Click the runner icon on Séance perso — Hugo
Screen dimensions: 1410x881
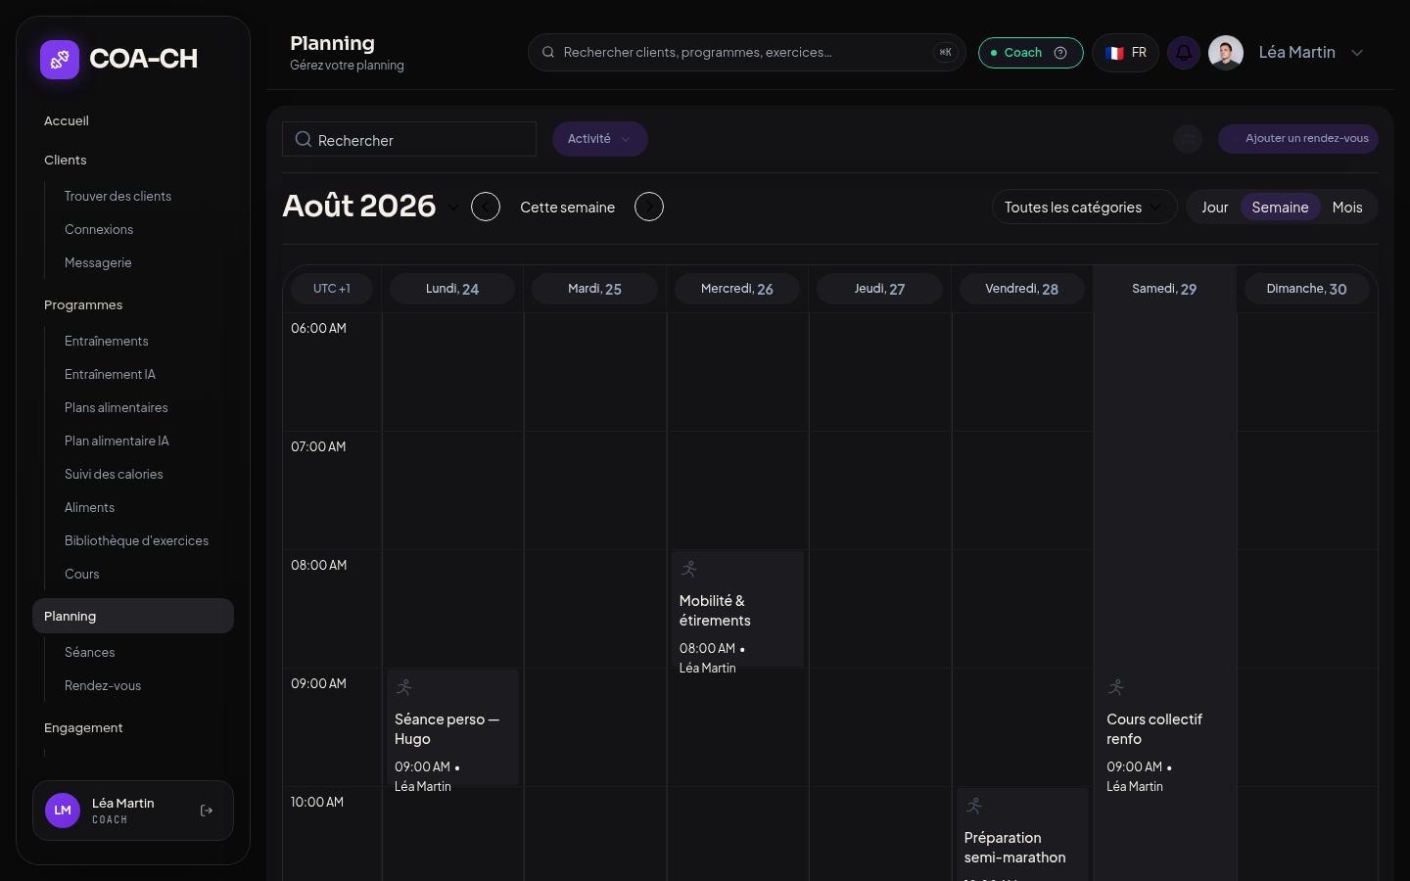click(404, 687)
